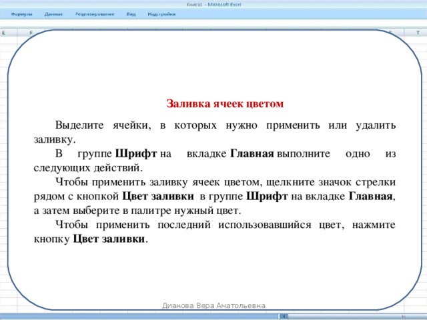The width and height of the screenshot is (427, 320).
Task: Click the 'Книга1 - Microsoft Excel' window title
Action: (x=213, y=5)
